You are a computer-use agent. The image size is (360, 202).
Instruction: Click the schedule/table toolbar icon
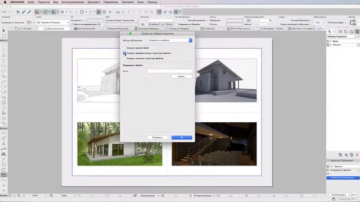click(x=104, y=12)
